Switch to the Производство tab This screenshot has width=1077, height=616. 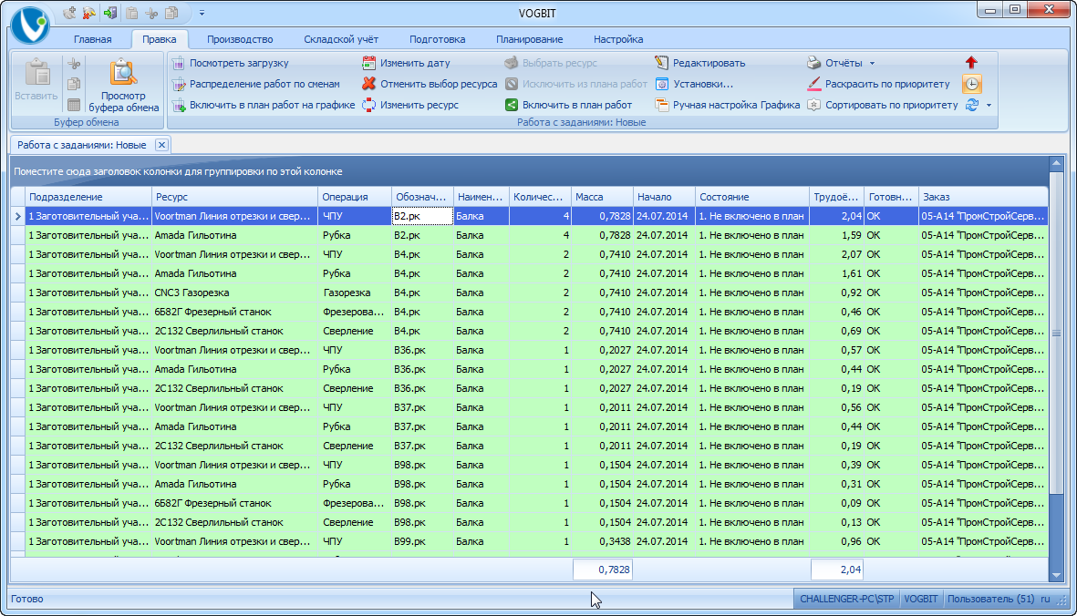[x=240, y=39]
